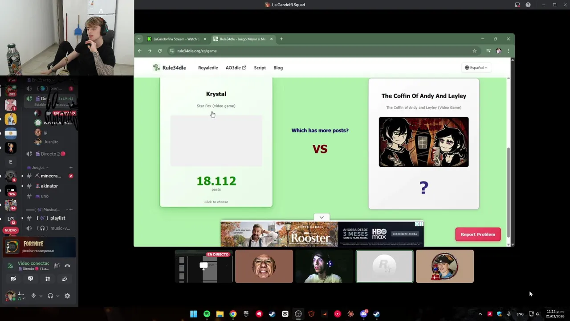Viewport: 570px width, 321px height.
Task: Disconnect from the Discord voice call
Action: [67, 266]
